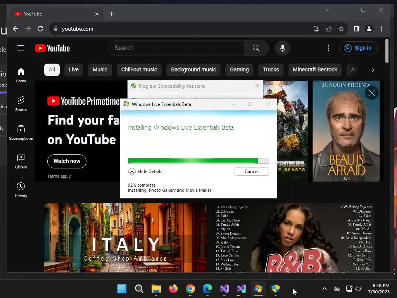Screen dimensions: 397x298
Task: Open Library in sidebar
Action: pos(21,161)
